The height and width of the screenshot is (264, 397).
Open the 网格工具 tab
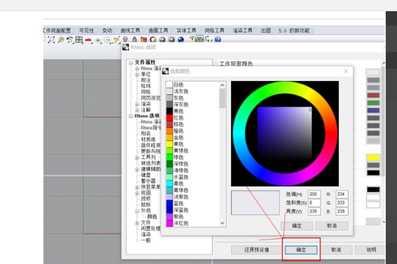(214, 30)
